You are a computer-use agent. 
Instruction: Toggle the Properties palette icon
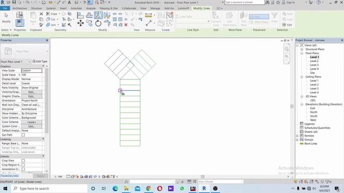(19, 23)
